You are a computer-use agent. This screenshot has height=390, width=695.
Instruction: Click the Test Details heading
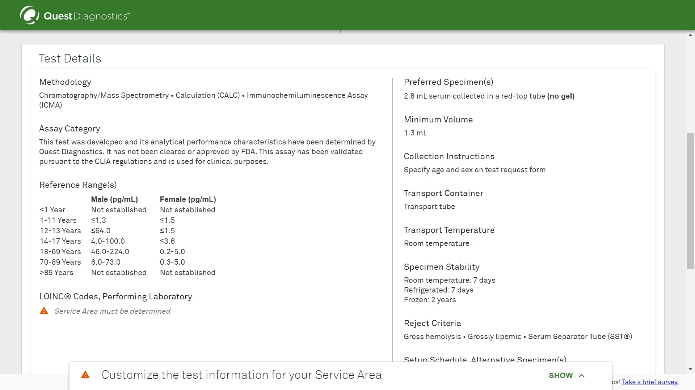70,58
